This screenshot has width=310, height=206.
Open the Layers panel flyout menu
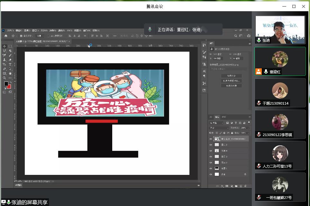250,117
